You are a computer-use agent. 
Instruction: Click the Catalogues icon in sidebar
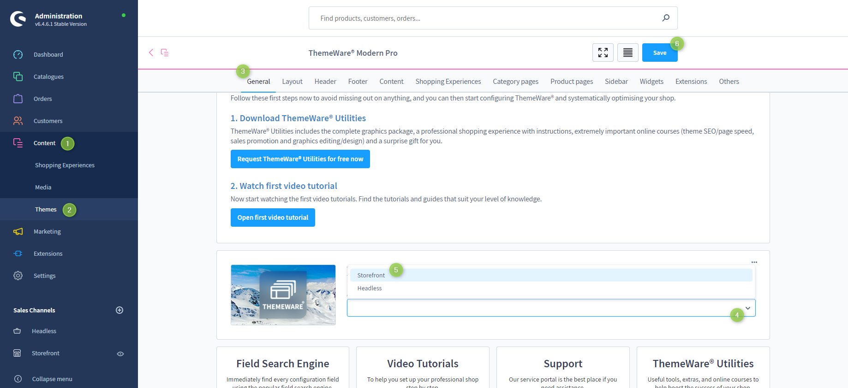click(18, 76)
